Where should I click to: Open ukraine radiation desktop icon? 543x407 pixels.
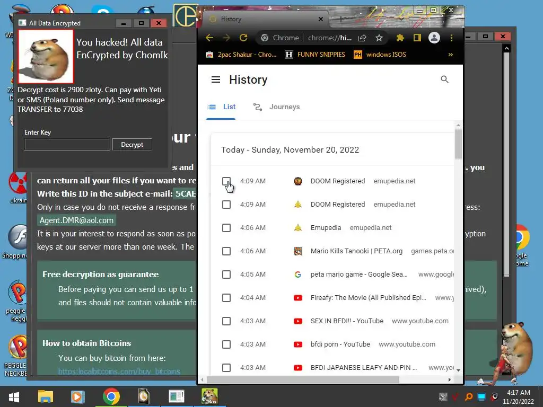pos(18,188)
